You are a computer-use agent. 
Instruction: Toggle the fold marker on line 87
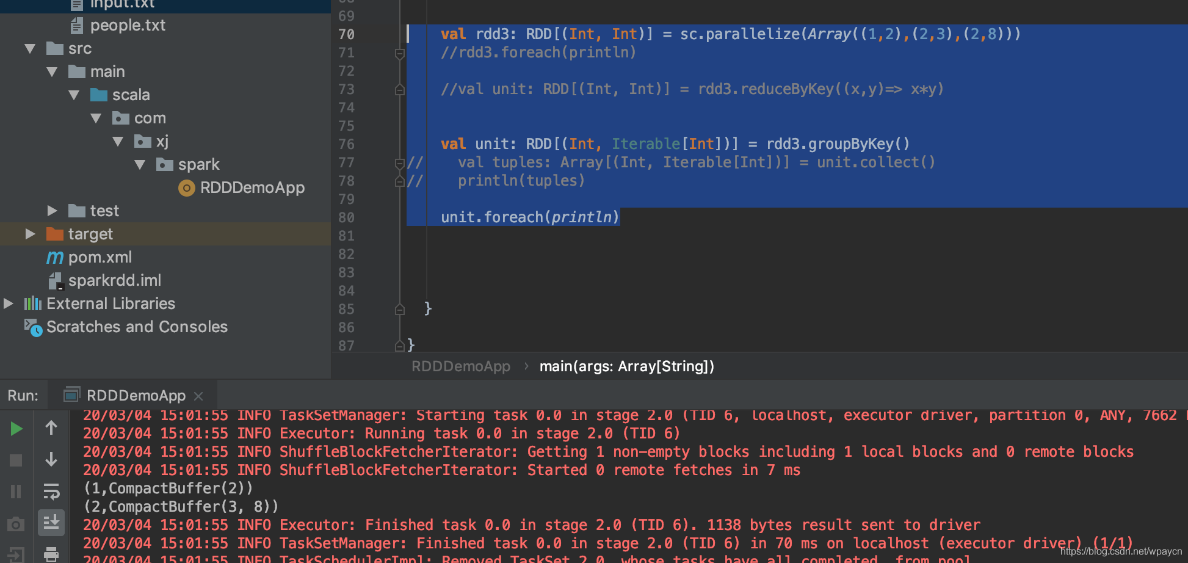[x=400, y=346]
